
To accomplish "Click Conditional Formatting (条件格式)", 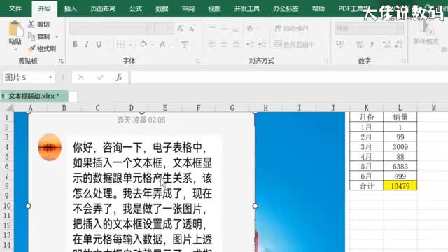I will pyautogui.click(x=426, y=34).
